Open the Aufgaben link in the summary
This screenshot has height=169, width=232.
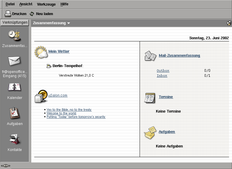coord(167,132)
